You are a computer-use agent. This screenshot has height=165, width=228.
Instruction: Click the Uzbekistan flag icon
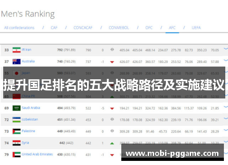point(16,120)
